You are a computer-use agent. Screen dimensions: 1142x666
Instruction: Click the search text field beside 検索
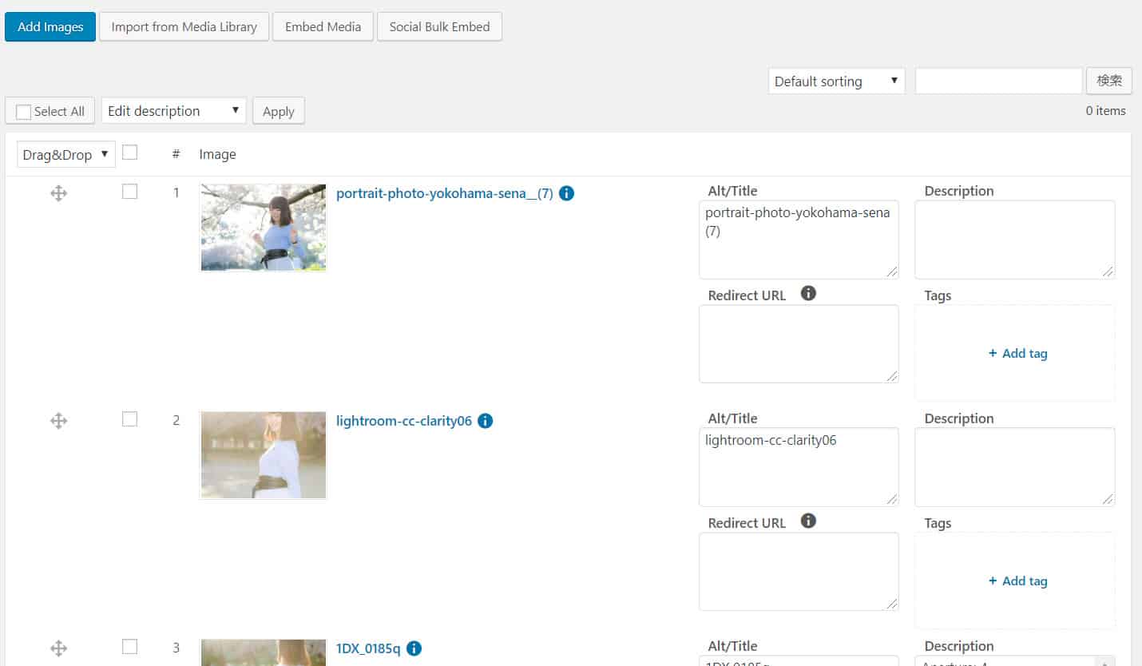tap(998, 81)
